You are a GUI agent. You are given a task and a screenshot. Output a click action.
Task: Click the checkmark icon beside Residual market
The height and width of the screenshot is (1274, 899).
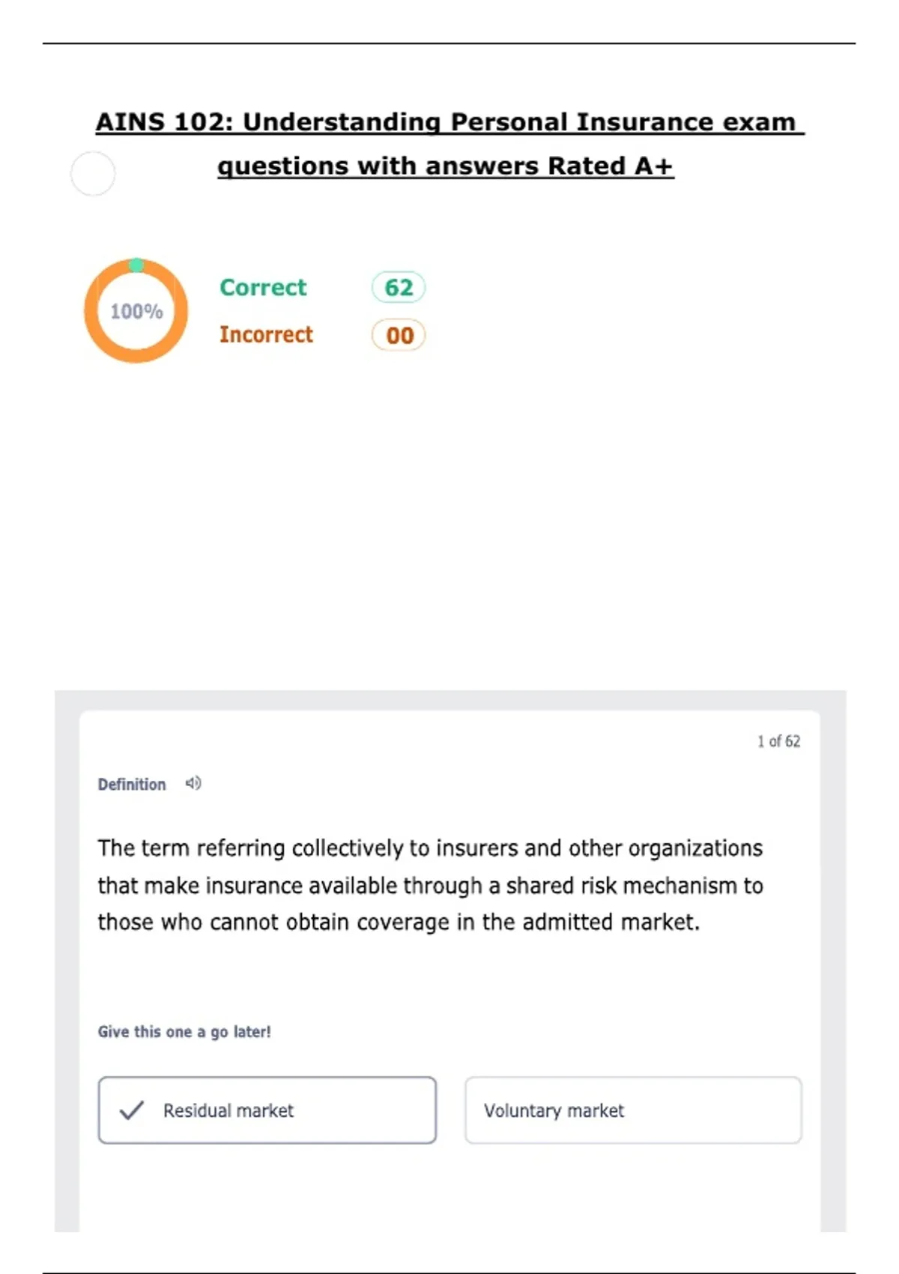coord(132,1110)
